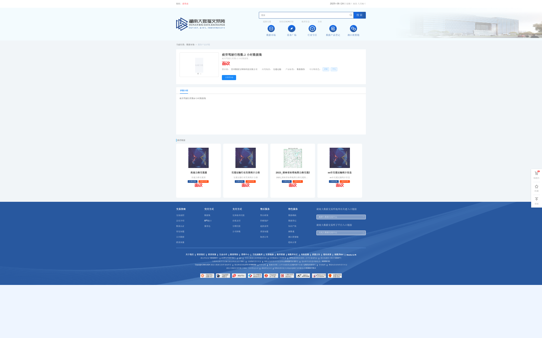Click 隐私政策 in footer menu
542x338 pixels.
click(x=327, y=255)
